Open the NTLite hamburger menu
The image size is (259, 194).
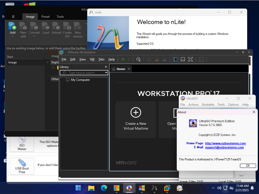(x=13, y=17)
